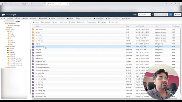Reload the file list
This screenshot has width=182, height=102.
(72, 22)
